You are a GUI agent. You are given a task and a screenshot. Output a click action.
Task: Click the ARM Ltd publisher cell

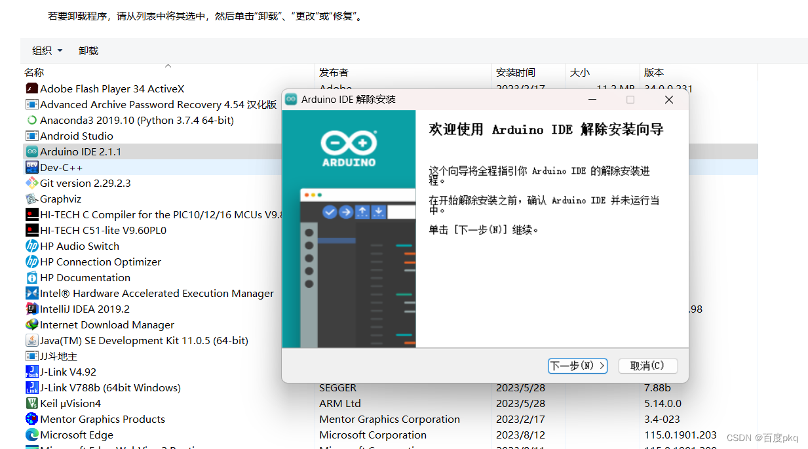point(340,403)
